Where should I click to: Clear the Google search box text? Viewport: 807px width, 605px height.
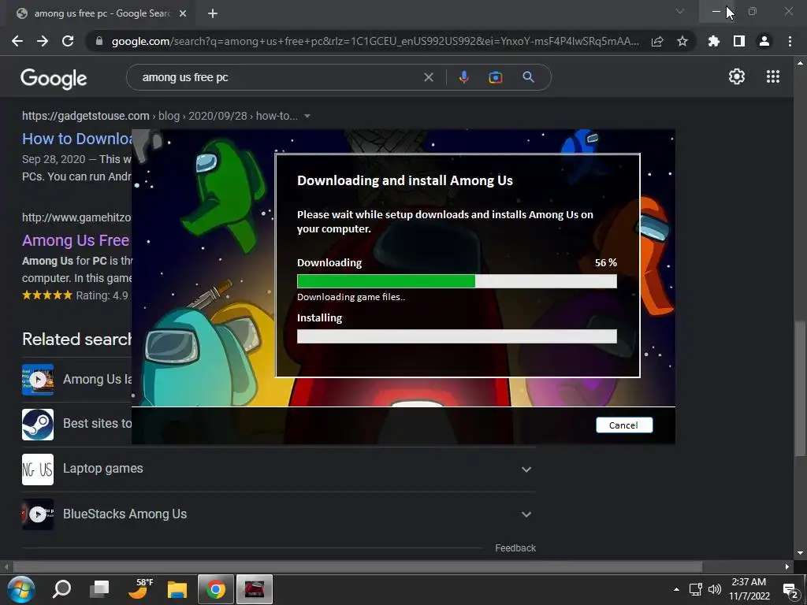428,78
